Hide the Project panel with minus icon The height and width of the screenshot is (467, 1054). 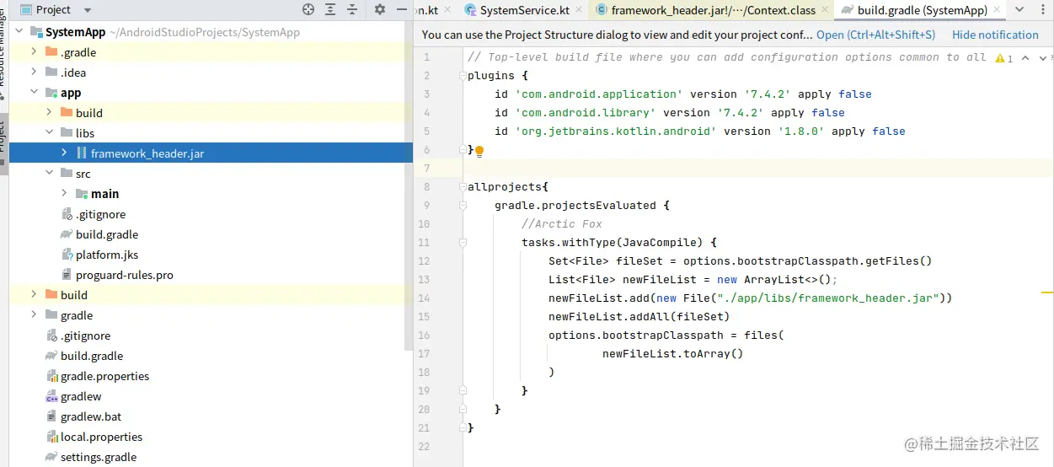coord(400,9)
